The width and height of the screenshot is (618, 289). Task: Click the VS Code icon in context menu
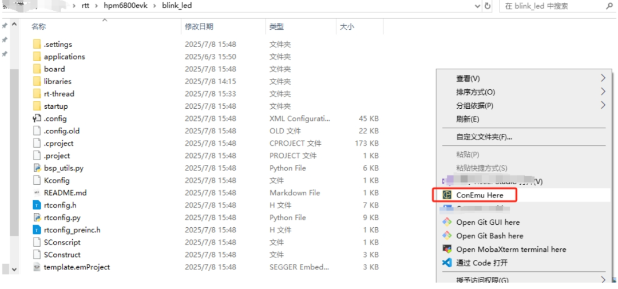[446, 263]
